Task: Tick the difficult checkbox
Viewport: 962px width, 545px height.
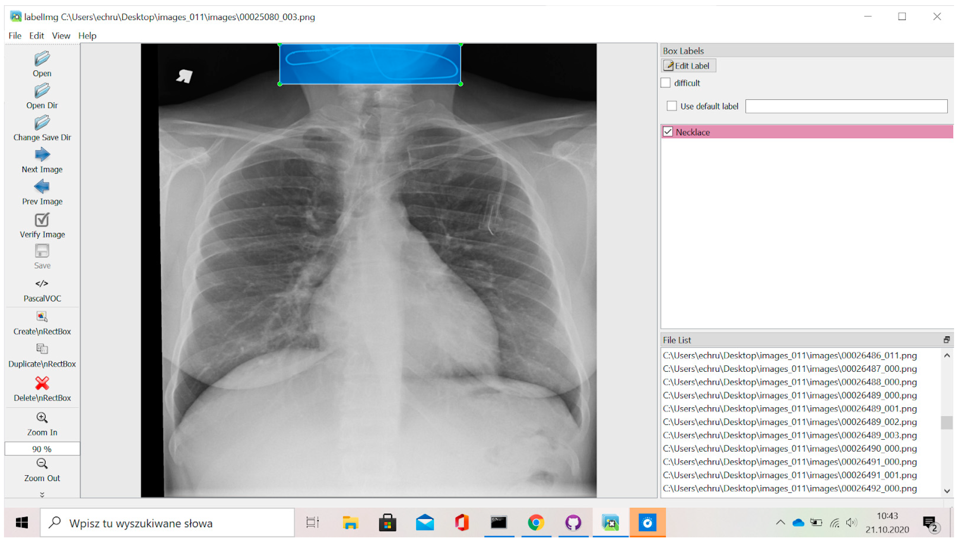Action: 666,83
